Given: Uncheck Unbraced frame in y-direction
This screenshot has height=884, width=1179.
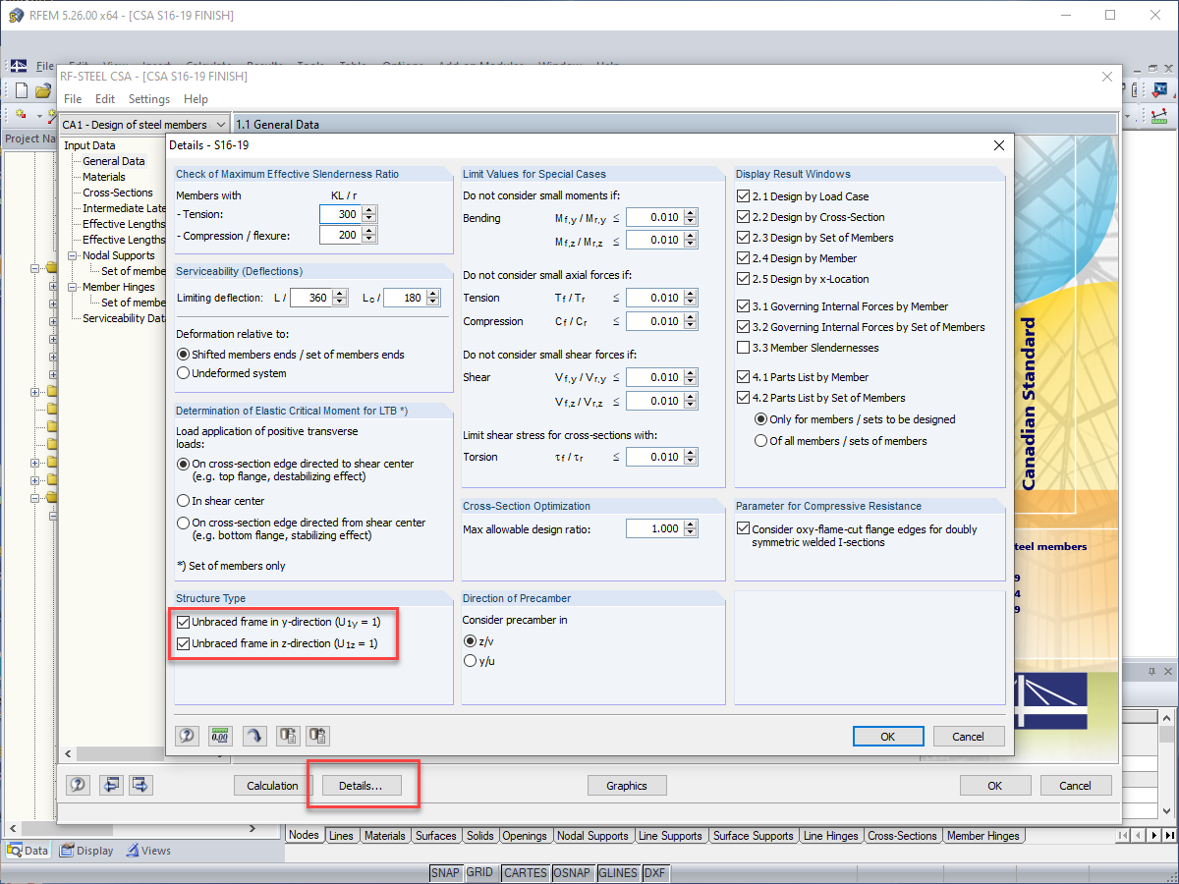Looking at the screenshot, I should pyautogui.click(x=183, y=621).
